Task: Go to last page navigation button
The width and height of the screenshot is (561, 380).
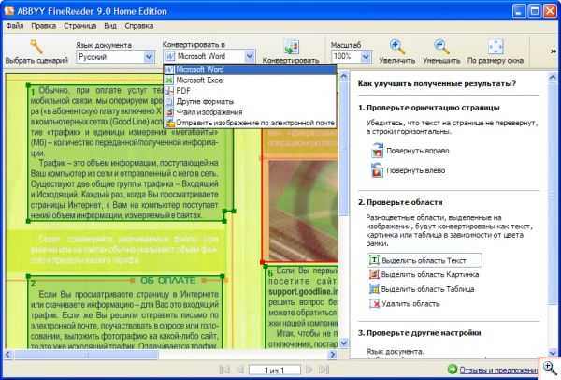Action: (x=324, y=370)
